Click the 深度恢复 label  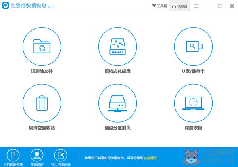pos(193,128)
